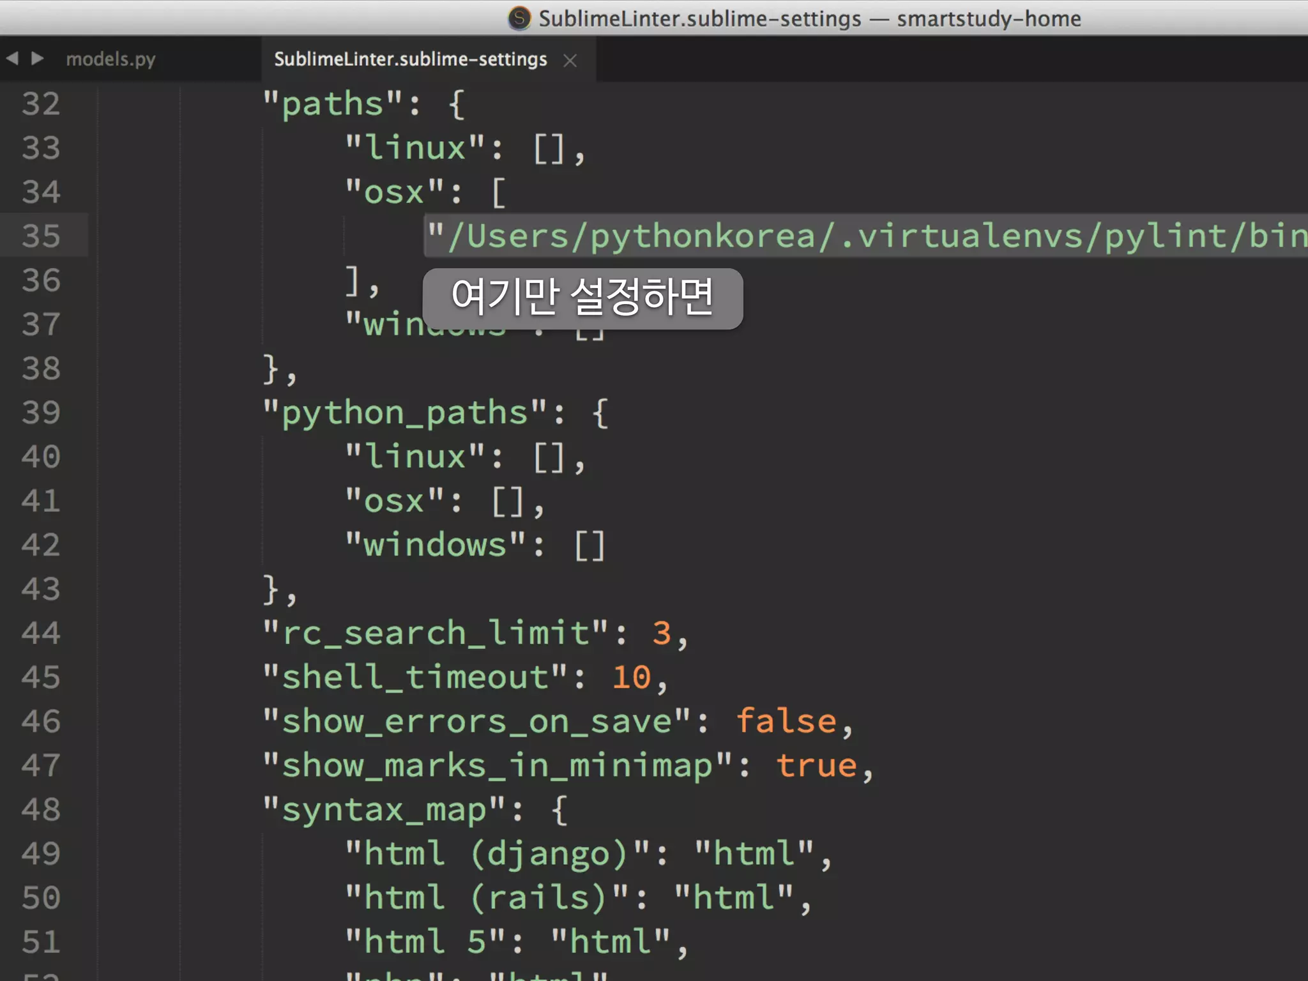
Task: Click the opening brace of syntax_map
Action: tap(559, 810)
